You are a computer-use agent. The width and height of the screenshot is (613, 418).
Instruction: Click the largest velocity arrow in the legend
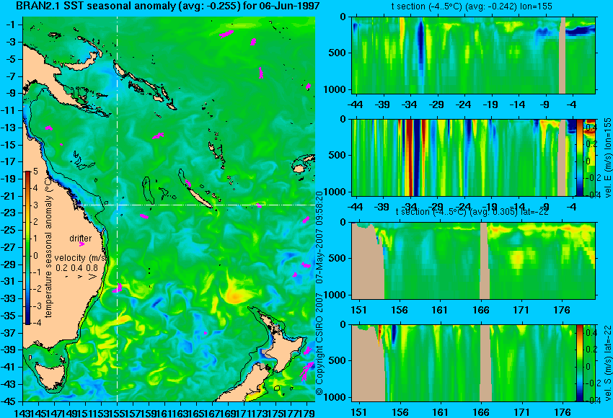[93, 277]
